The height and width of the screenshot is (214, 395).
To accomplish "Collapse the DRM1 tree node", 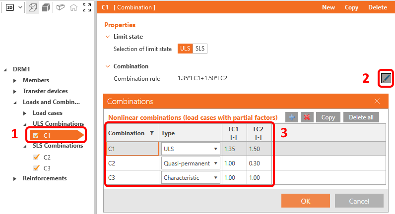I will (5, 70).
